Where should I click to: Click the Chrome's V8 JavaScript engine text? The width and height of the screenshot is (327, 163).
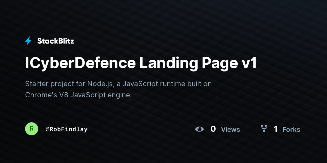(78, 95)
